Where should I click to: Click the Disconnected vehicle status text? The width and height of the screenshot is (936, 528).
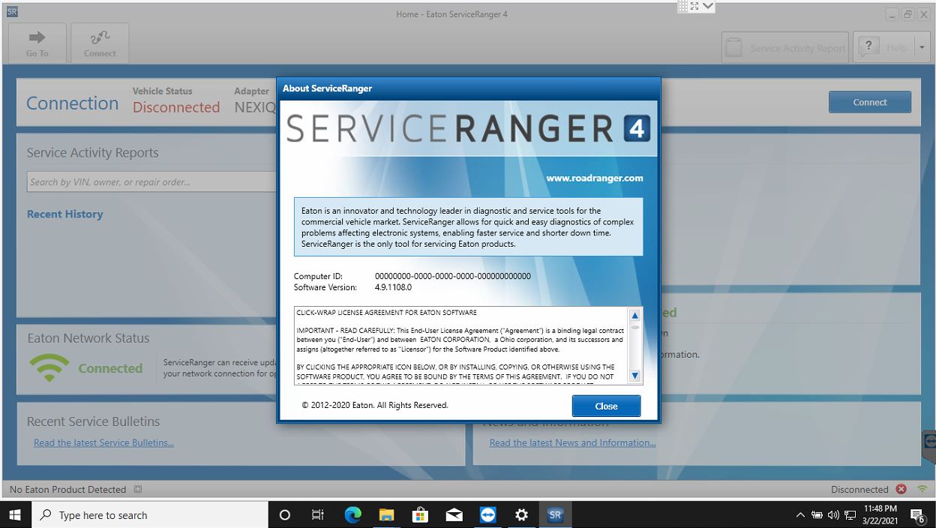pos(176,107)
